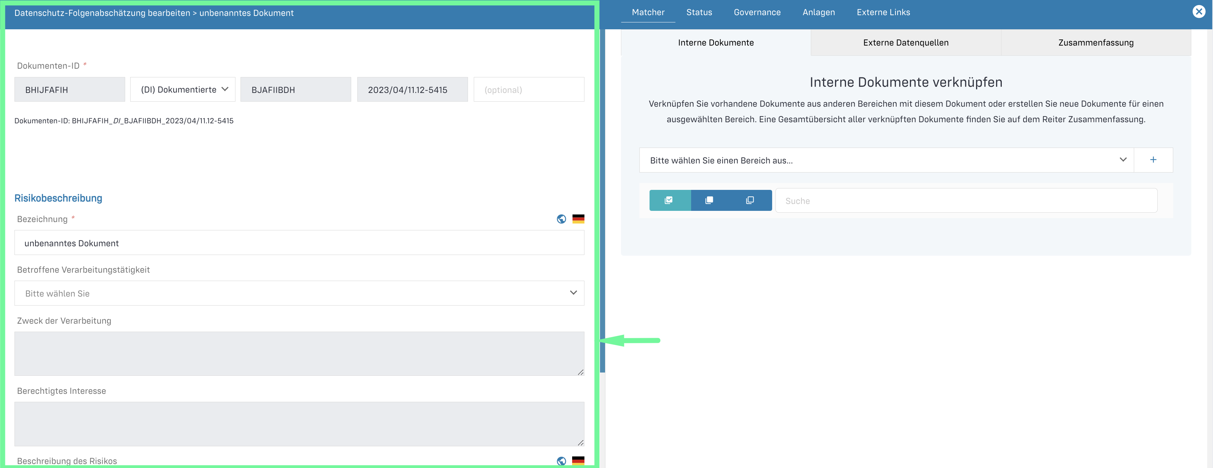Click the German flag beside Bezeichnung
1213x468 pixels.
point(578,219)
